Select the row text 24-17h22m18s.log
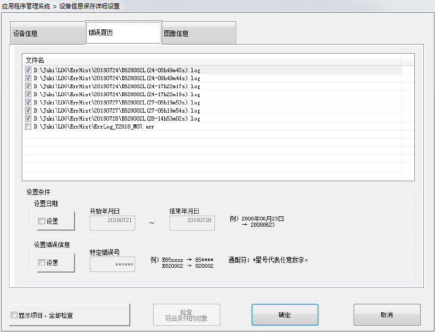The height and width of the screenshot is (332, 435). click(x=117, y=95)
